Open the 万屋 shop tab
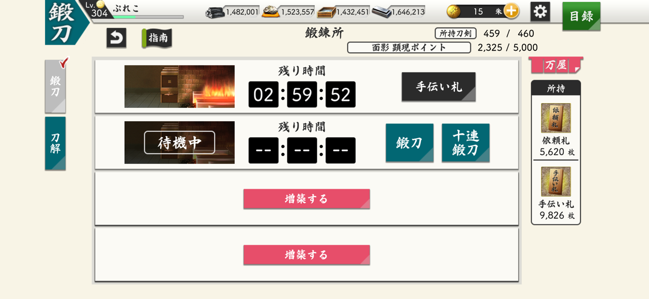 [x=556, y=65]
